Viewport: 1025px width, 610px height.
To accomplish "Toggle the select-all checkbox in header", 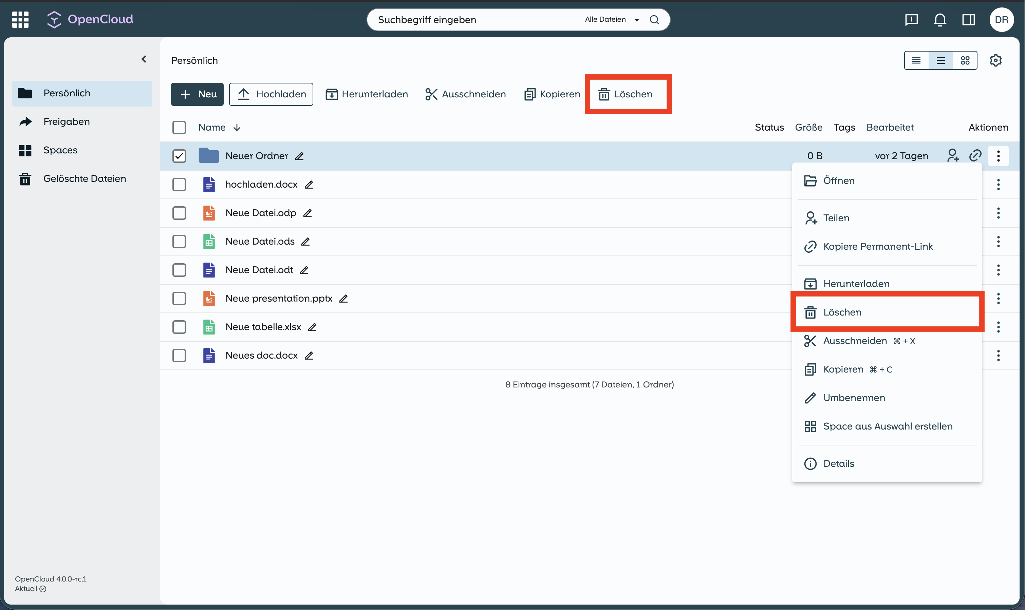I will coord(179,128).
